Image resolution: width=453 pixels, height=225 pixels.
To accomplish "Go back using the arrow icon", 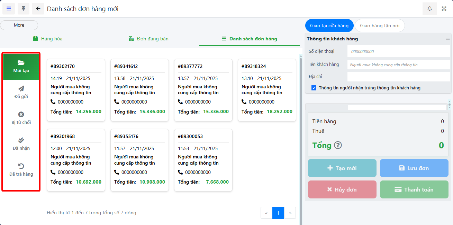I will click(38, 9).
